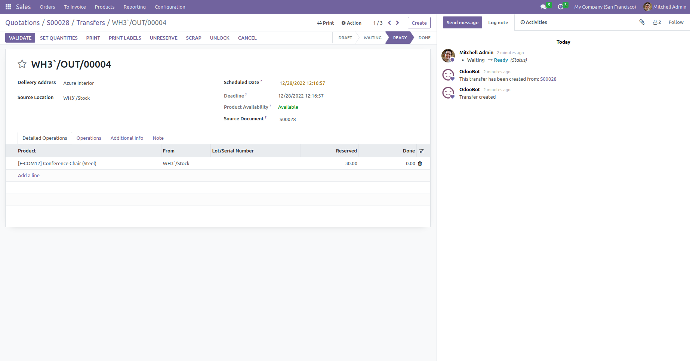Set status to Done in status bar
This screenshot has width=690, height=361.
424,38
